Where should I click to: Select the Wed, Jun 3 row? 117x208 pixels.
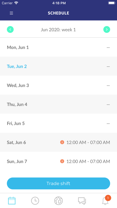coord(59,85)
